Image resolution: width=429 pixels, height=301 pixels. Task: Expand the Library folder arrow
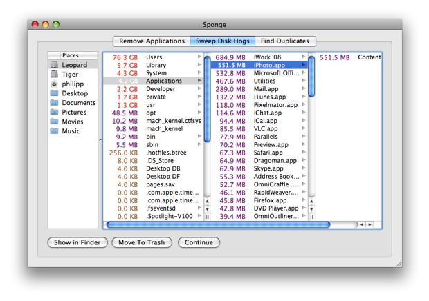point(199,64)
